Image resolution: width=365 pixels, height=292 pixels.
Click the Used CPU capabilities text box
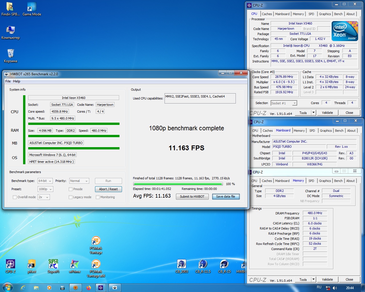point(200,98)
